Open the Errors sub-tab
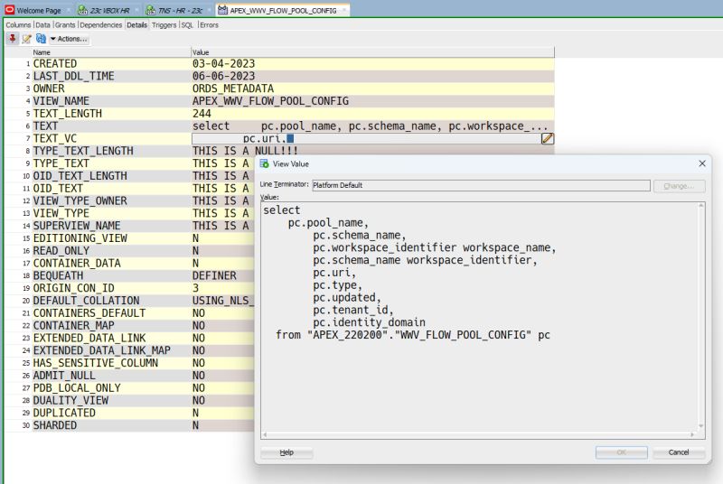The width and height of the screenshot is (723, 484). (209, 25)
